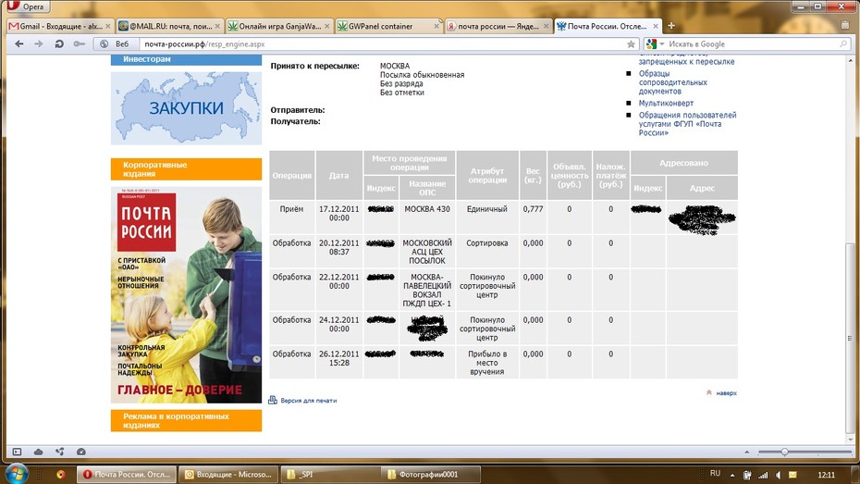Open the _SPI folder taskbar button
This screenshot has width=860, height=484.
tap(329, 474)
